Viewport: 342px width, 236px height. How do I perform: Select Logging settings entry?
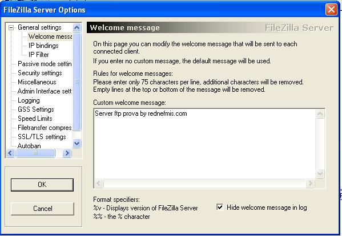click(29, 100)
